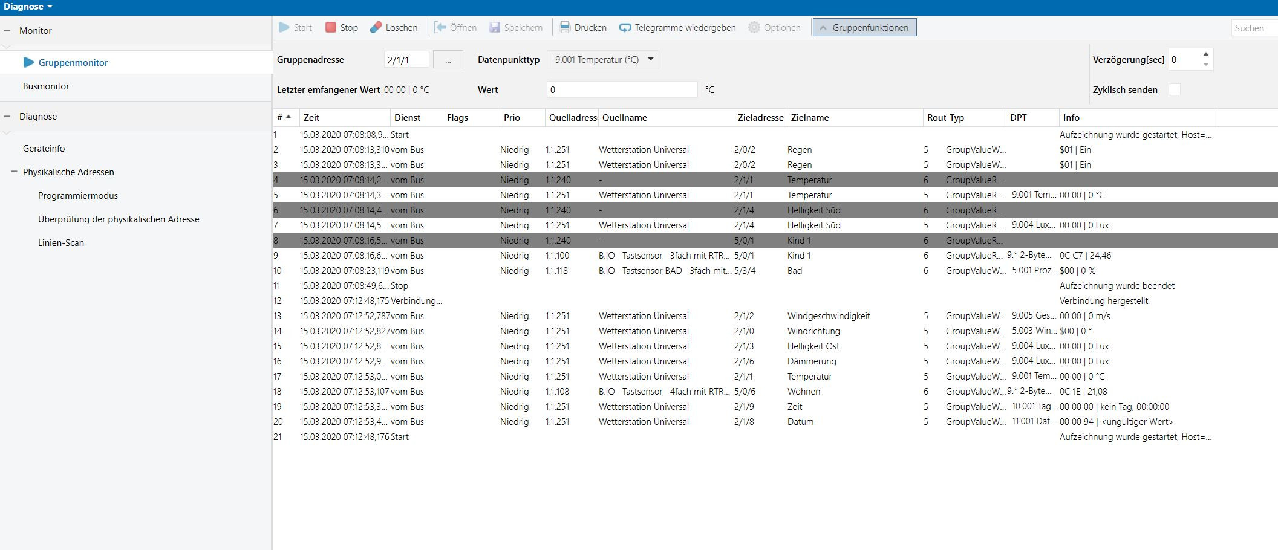Click the Start play icon

284,28
